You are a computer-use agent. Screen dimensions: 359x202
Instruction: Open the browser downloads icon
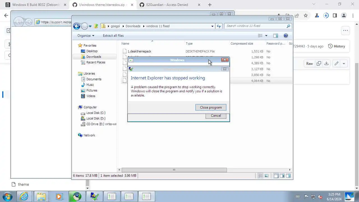[x=326, y=15]
